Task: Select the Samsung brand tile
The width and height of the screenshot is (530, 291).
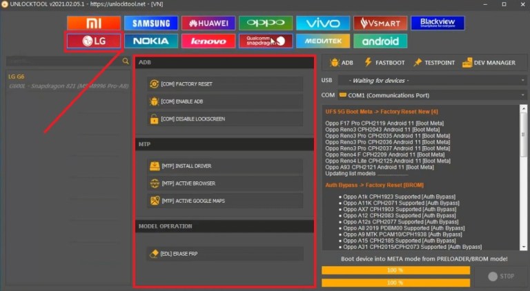Action: coord(150,23)
